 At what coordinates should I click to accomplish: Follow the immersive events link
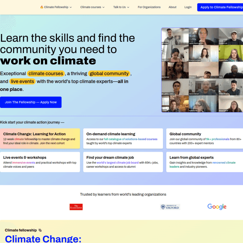point(24,162)
